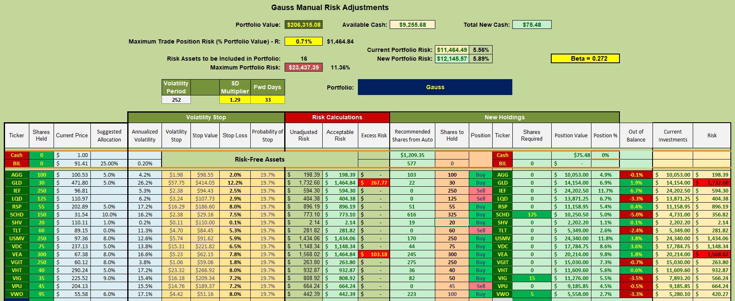The image size is (735, 301).
Task: Click the Current Investments column header
Action: [x=673, y=136]
